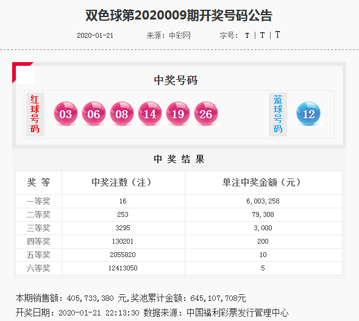The height and width of the screenshot is (321, 359).
Task: Select the smallest T font size
Action: point(247,35)
